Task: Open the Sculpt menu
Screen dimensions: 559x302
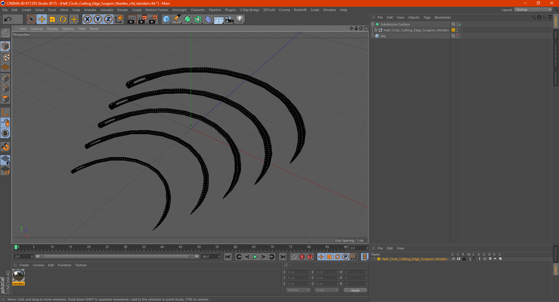Action: [x=137, y=10]
